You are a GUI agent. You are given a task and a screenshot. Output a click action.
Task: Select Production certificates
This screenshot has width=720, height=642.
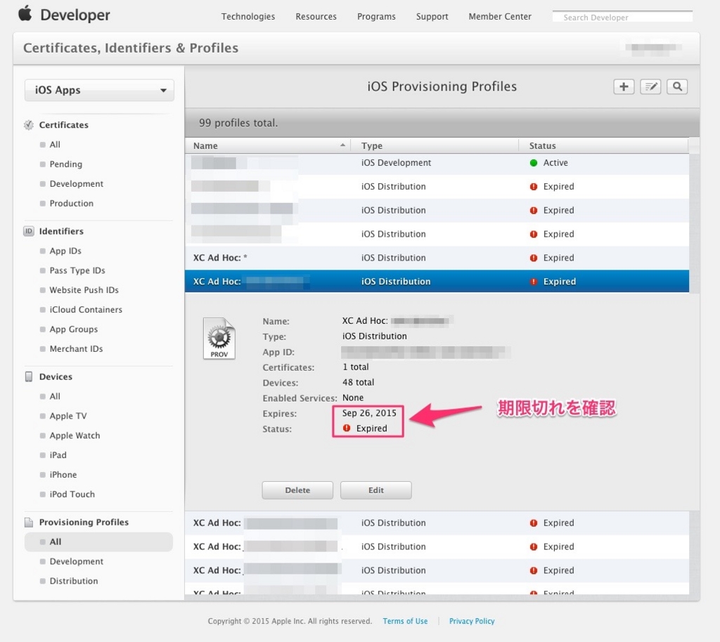tap(71, 203)
